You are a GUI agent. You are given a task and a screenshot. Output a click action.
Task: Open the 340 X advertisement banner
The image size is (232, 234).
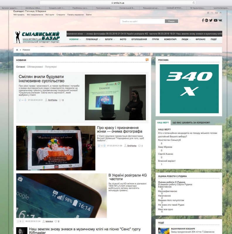pos(189,89)
